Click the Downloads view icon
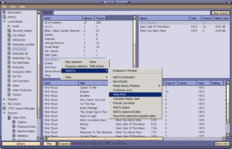232x149 pixels. [x=9, y=49]
